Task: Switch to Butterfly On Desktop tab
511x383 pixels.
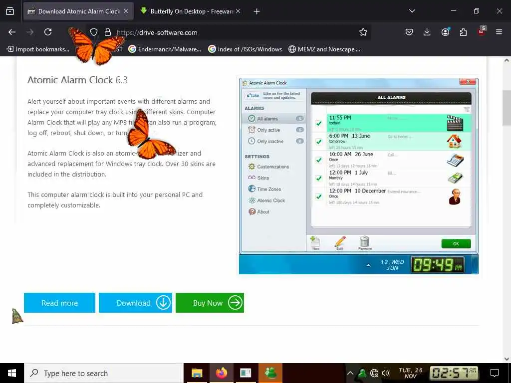Action: coord(191,11)
